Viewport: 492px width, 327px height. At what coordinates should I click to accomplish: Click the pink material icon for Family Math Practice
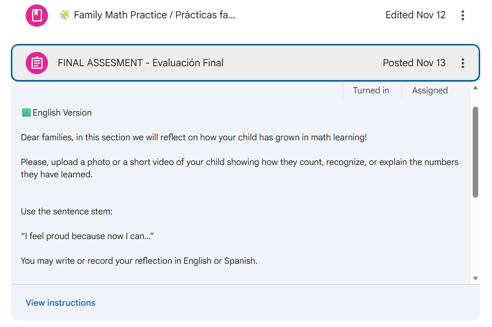37,15
